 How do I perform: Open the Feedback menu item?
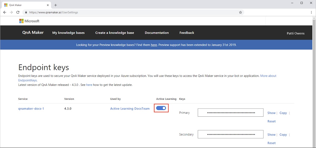[187, 33]
